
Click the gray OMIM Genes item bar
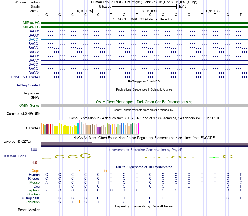click(x=144, y=106)
